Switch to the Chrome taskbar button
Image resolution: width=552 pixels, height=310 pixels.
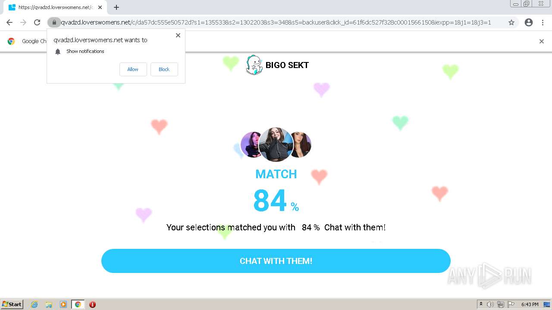click(78, 304)
